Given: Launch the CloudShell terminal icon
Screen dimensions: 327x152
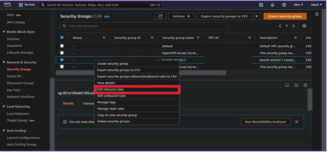Looking at the screenshot, I should pyautogui.click(x=261, y=5).
